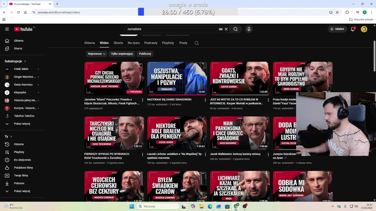Open the channel Playlisty tab
Image resolution: width=376 pixels, height=211 pixels.
(168, 43)
